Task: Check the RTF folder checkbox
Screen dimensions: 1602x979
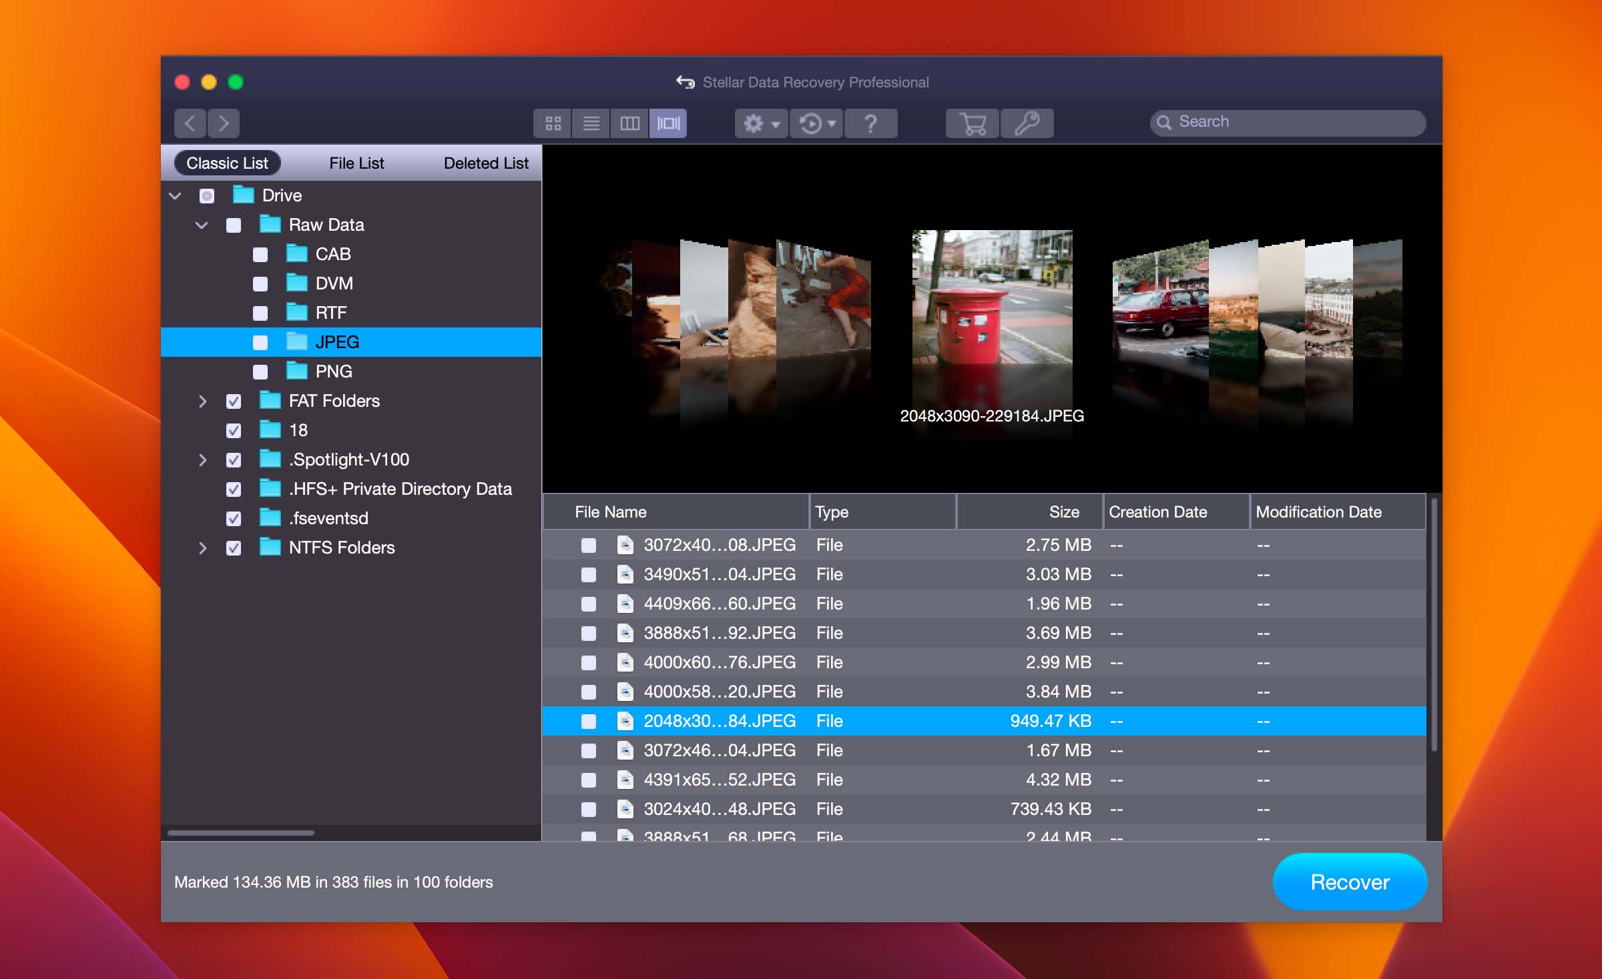Action: point(260,313)
